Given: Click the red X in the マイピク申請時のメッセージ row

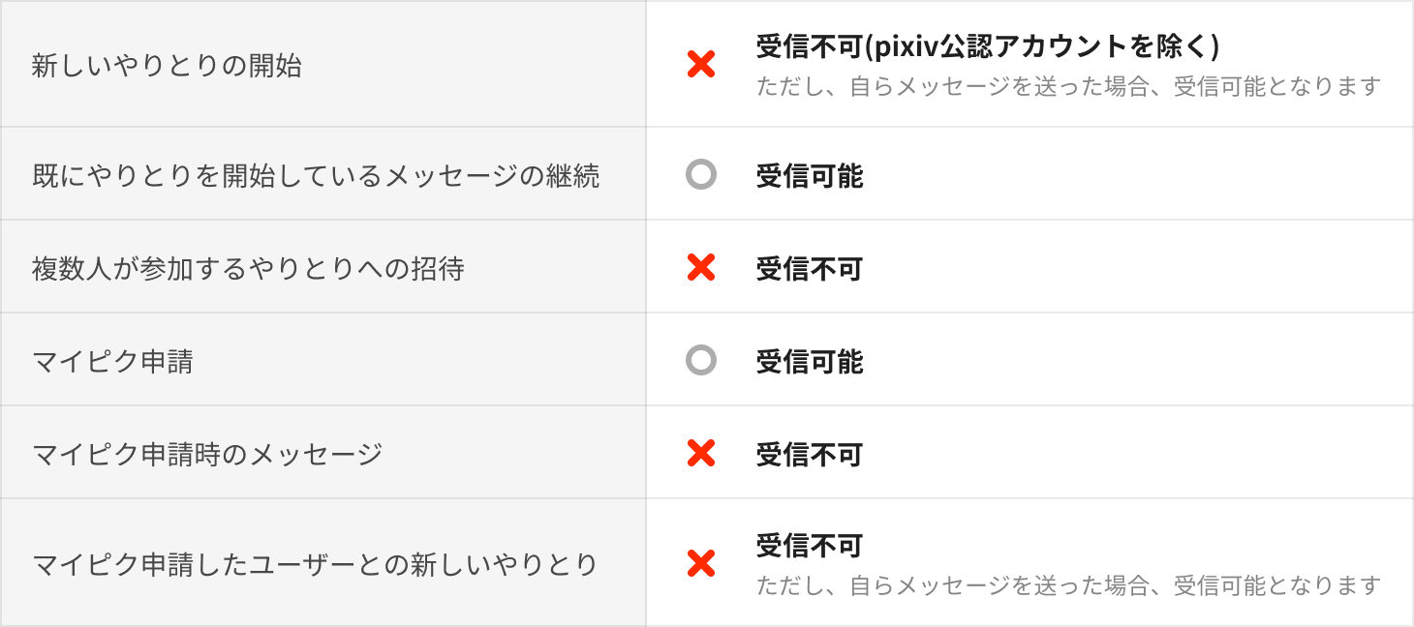Looking at the screenshot, I should tap(700, 453).
